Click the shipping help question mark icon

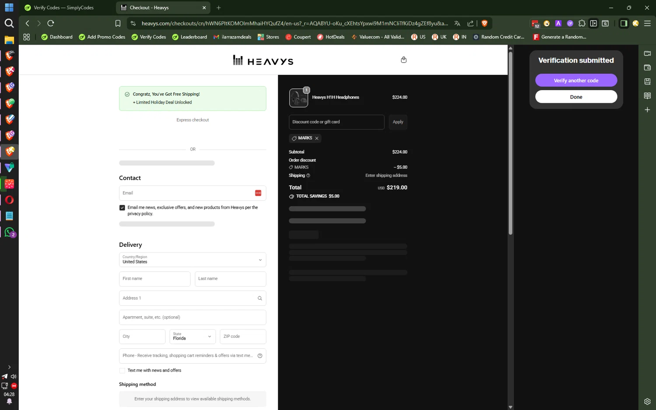(308, 175)
